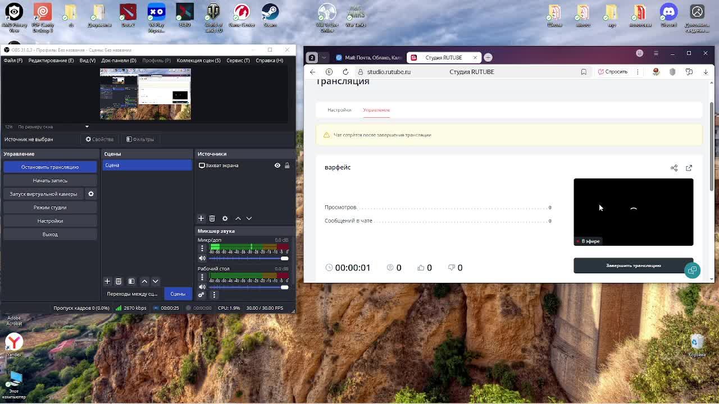
Task: Add a new scene with plus icon
Action: [107, 281]
